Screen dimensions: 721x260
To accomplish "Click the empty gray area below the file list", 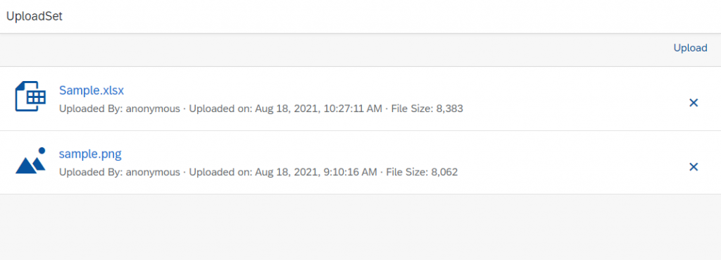I will point(360,227).
